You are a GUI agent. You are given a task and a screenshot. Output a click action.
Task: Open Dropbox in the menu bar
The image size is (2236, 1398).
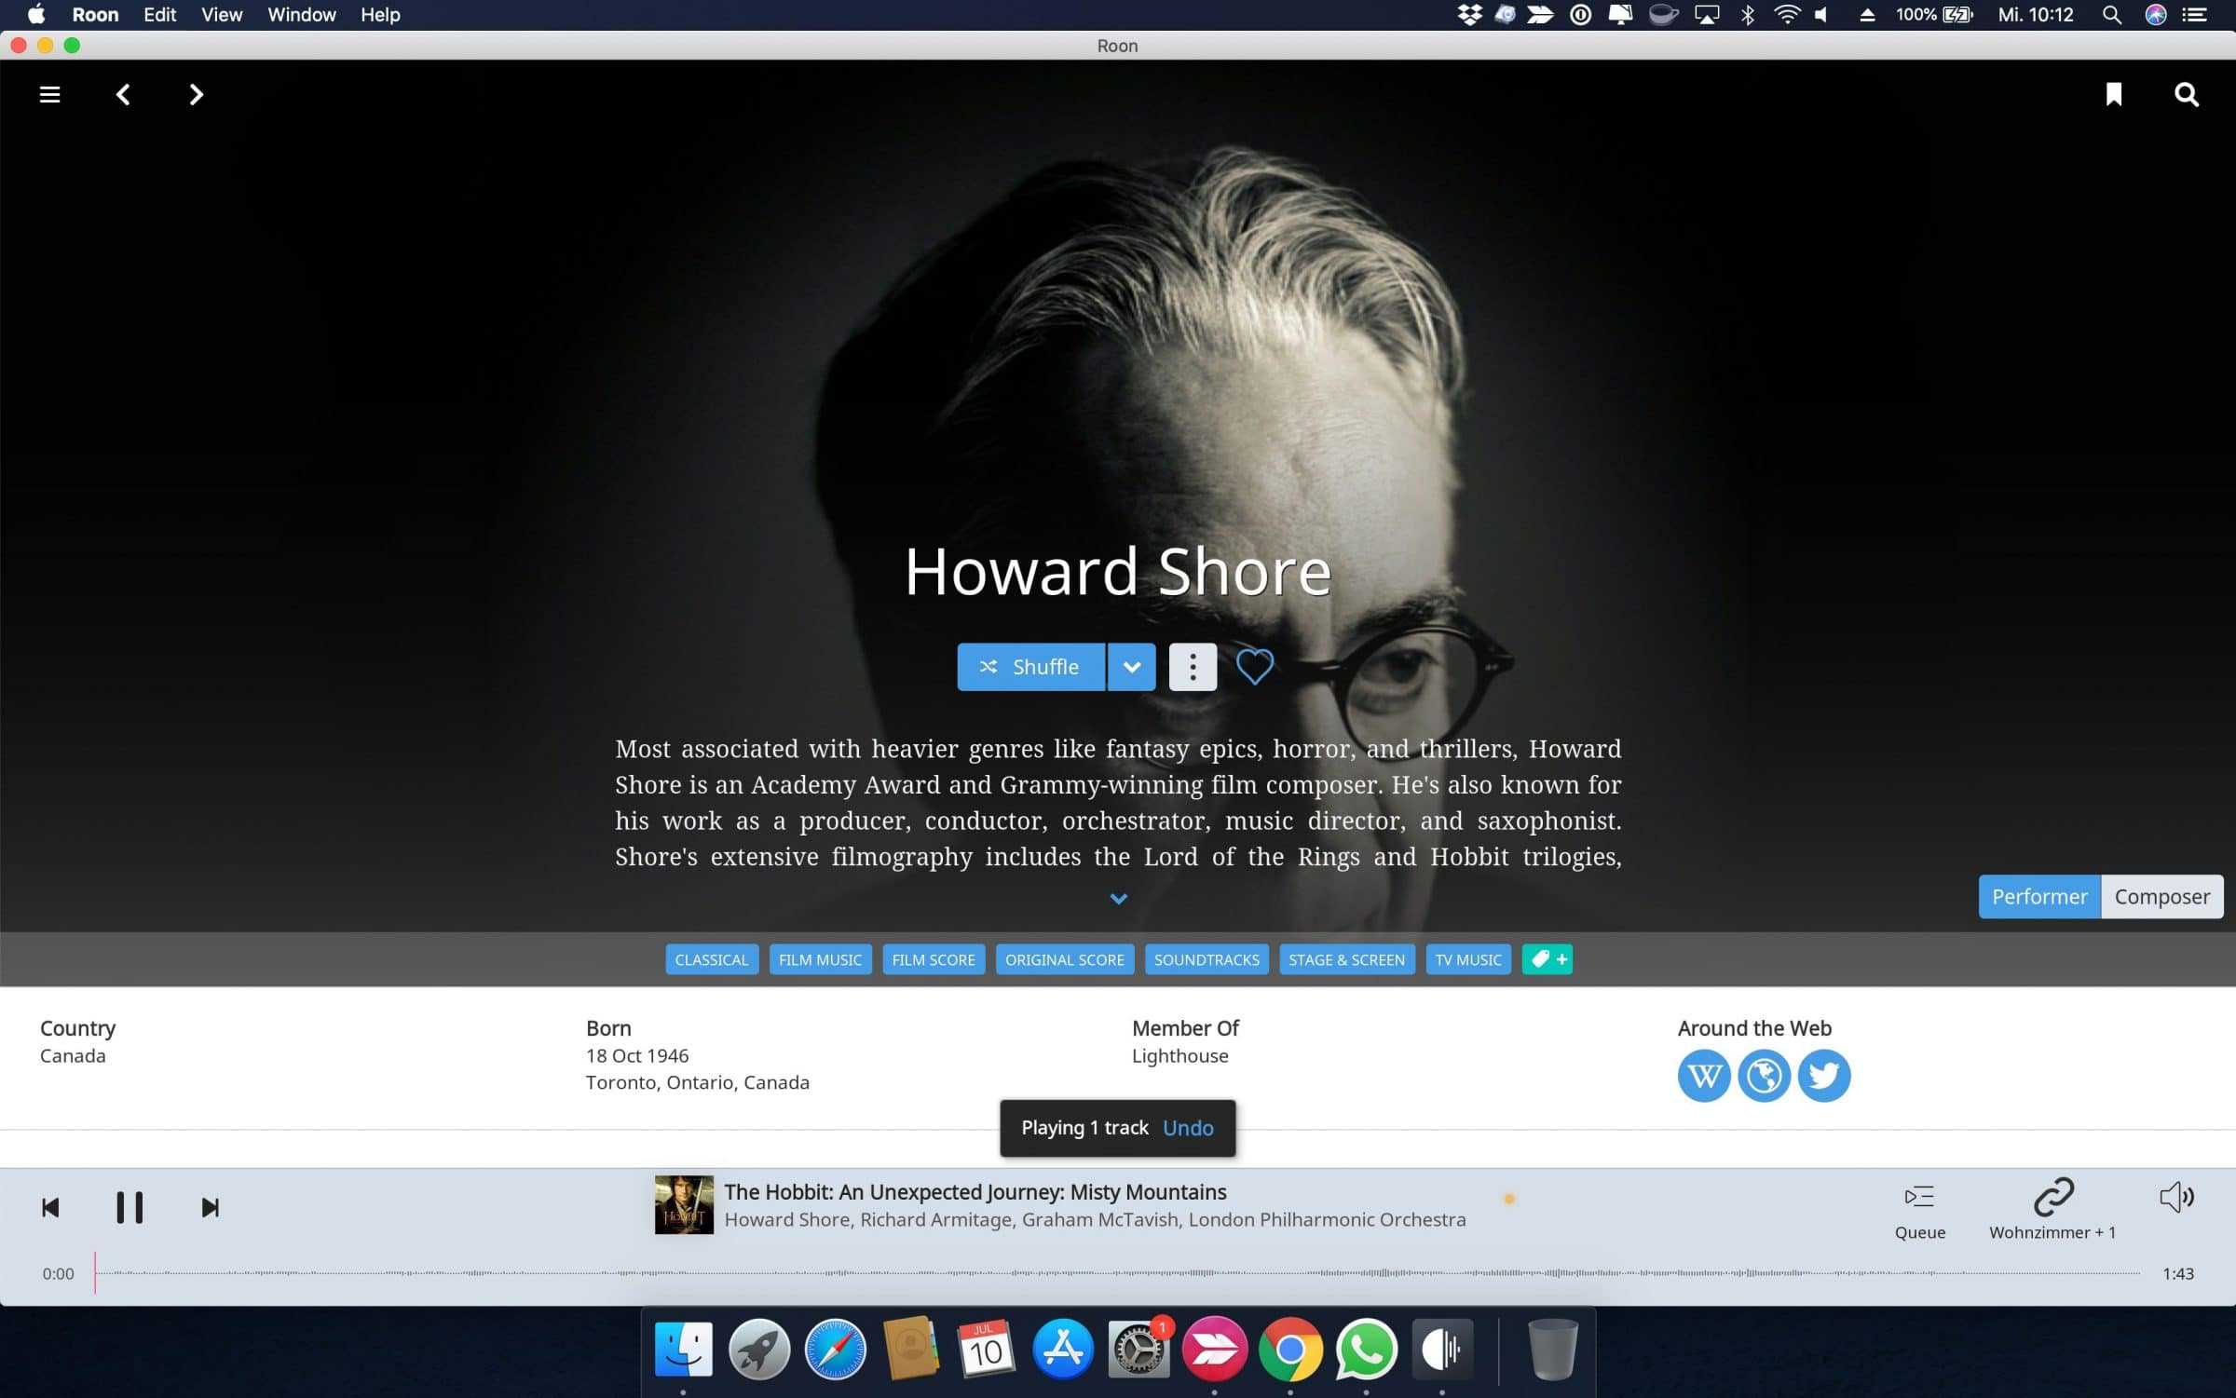[1469, 15]
